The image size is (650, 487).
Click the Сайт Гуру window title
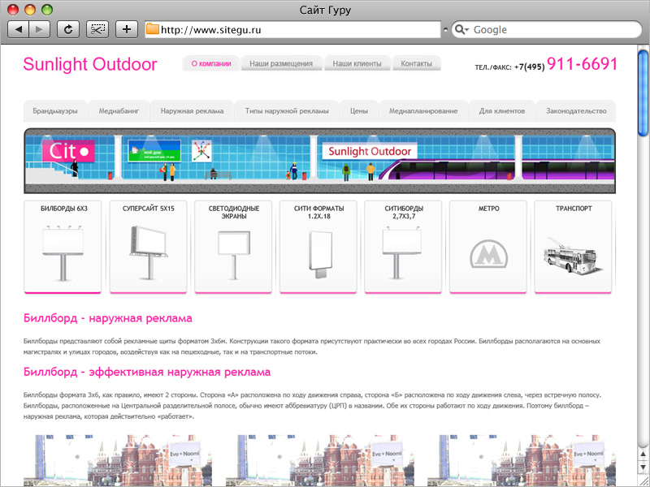(325, 10)
